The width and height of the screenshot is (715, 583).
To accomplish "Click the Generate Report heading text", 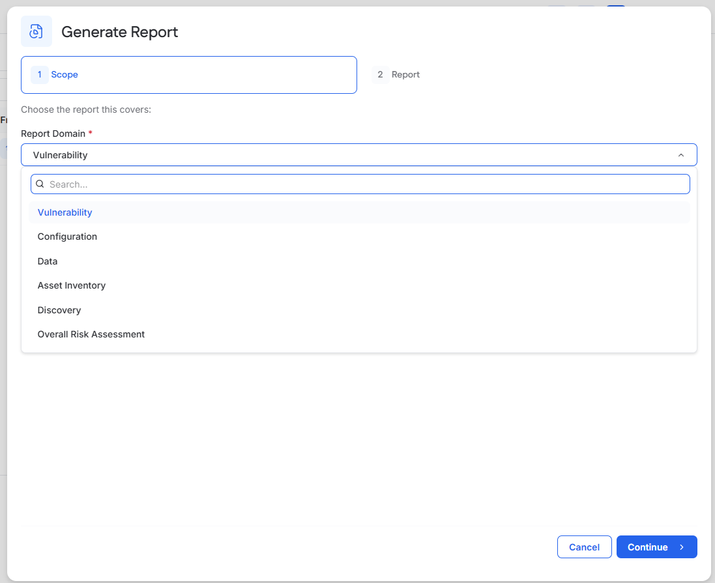I will 119,32.
